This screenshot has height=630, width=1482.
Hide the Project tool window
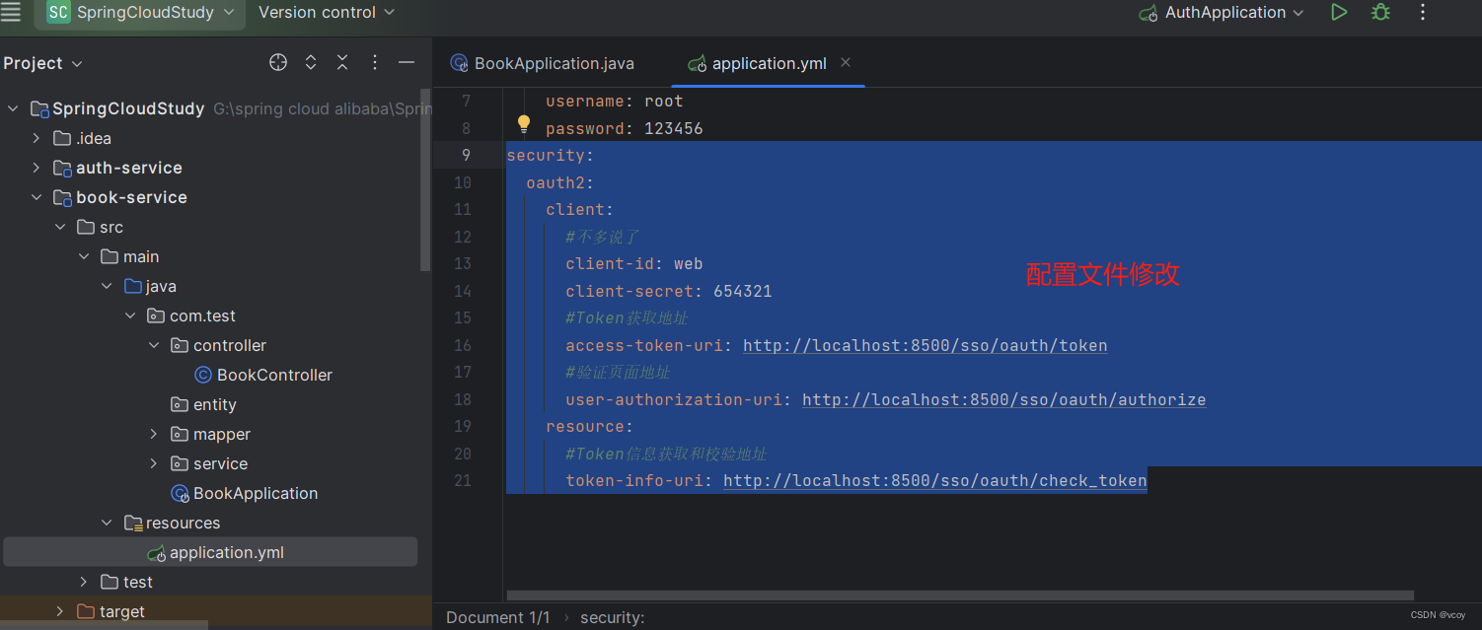(407, 63)
